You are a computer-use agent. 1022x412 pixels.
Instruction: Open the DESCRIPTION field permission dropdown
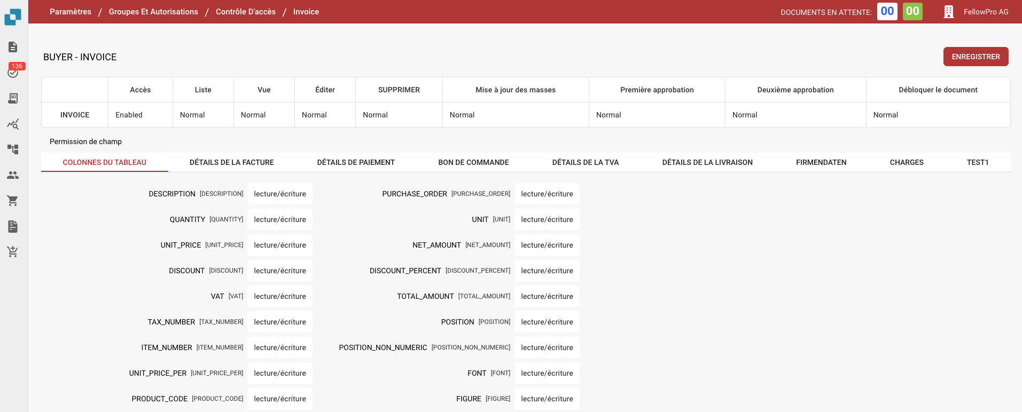pyautogui.click(x=280, y=194)
